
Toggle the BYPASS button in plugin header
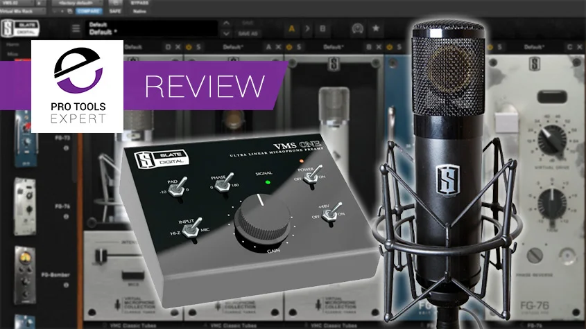point(139,3)
